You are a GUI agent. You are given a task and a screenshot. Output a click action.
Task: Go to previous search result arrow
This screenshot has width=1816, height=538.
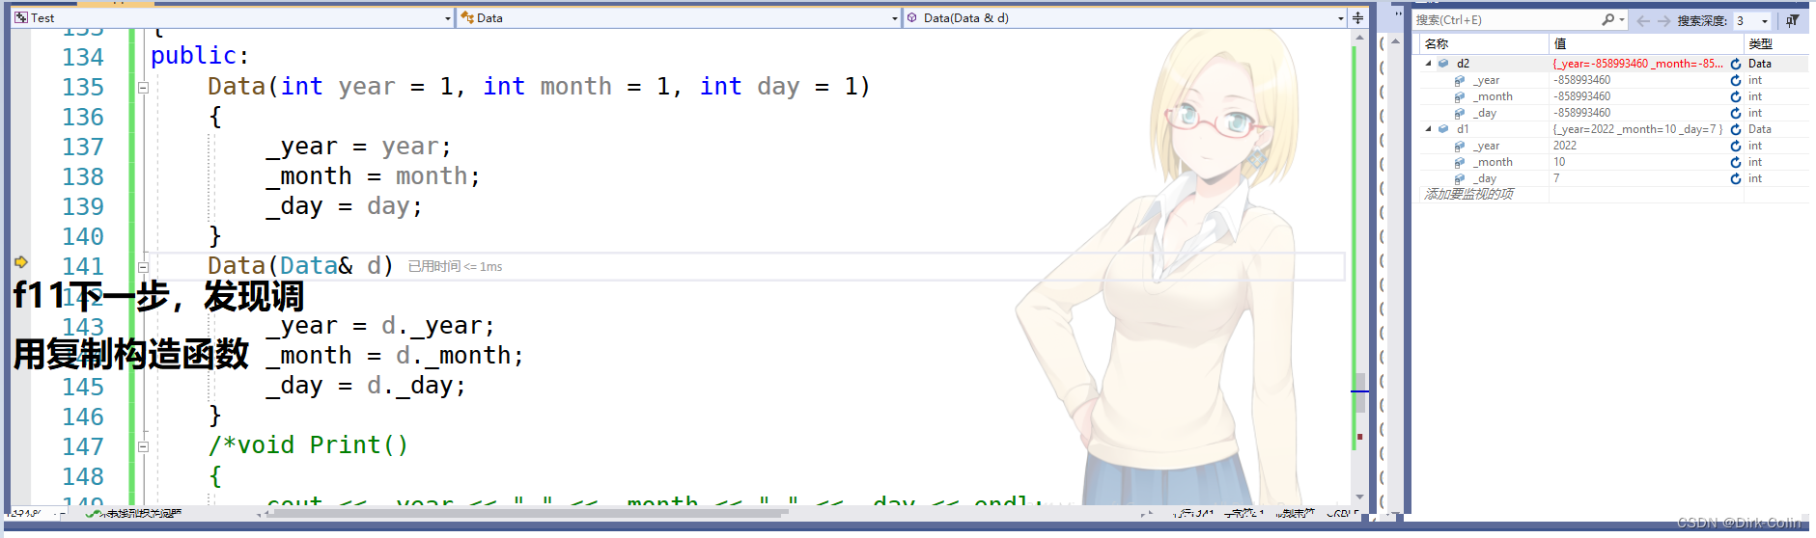(x=1643, y=20)
